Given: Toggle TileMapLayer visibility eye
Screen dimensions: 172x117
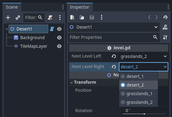Looking at the screenshot, I should point(59,46).
